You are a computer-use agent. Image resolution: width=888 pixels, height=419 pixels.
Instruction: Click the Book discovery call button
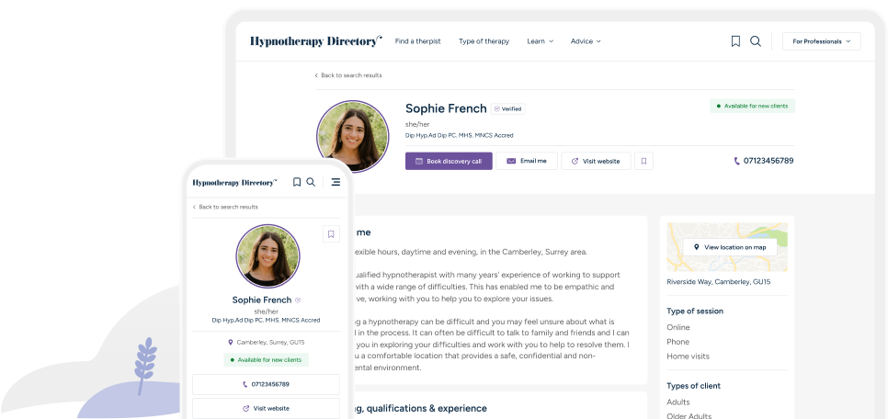[x=449, y=161]
